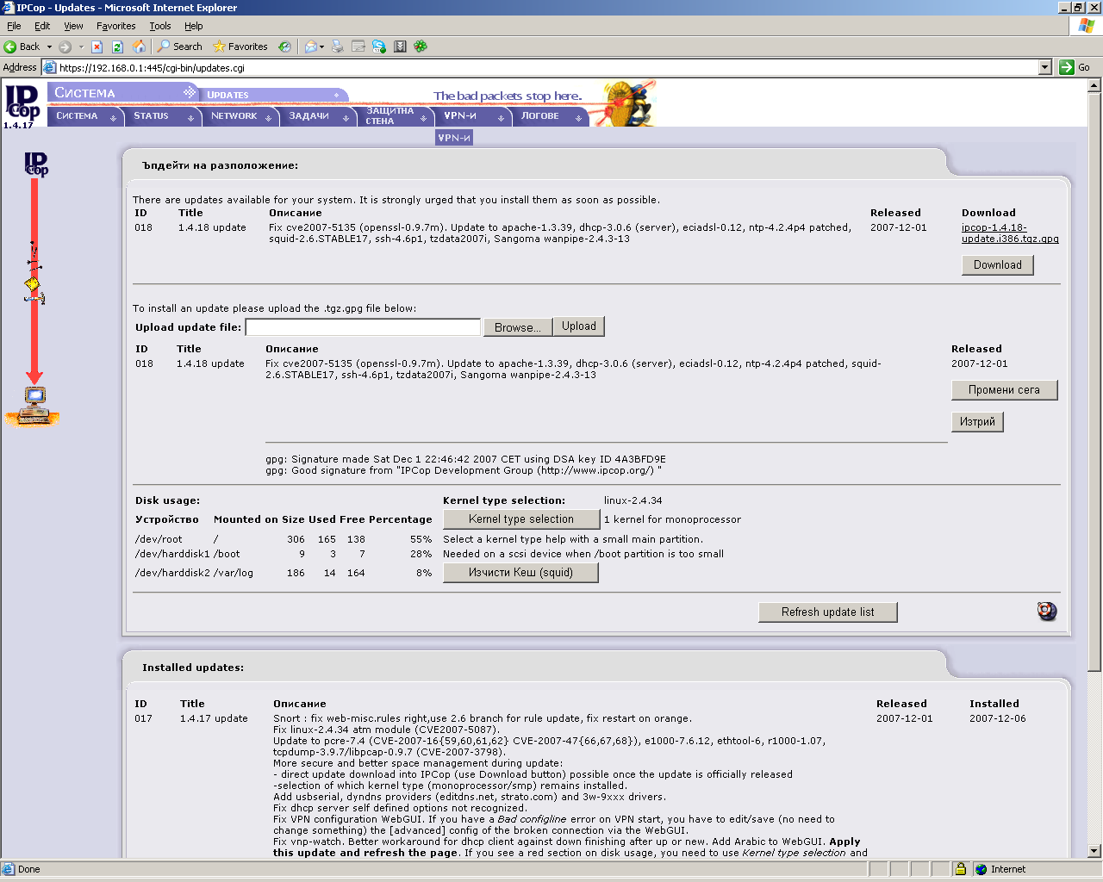Expand the address bar dropdown
The width and height of the screenshot is (1103, 882).
pyautogui.click(x=1045, y=67)
